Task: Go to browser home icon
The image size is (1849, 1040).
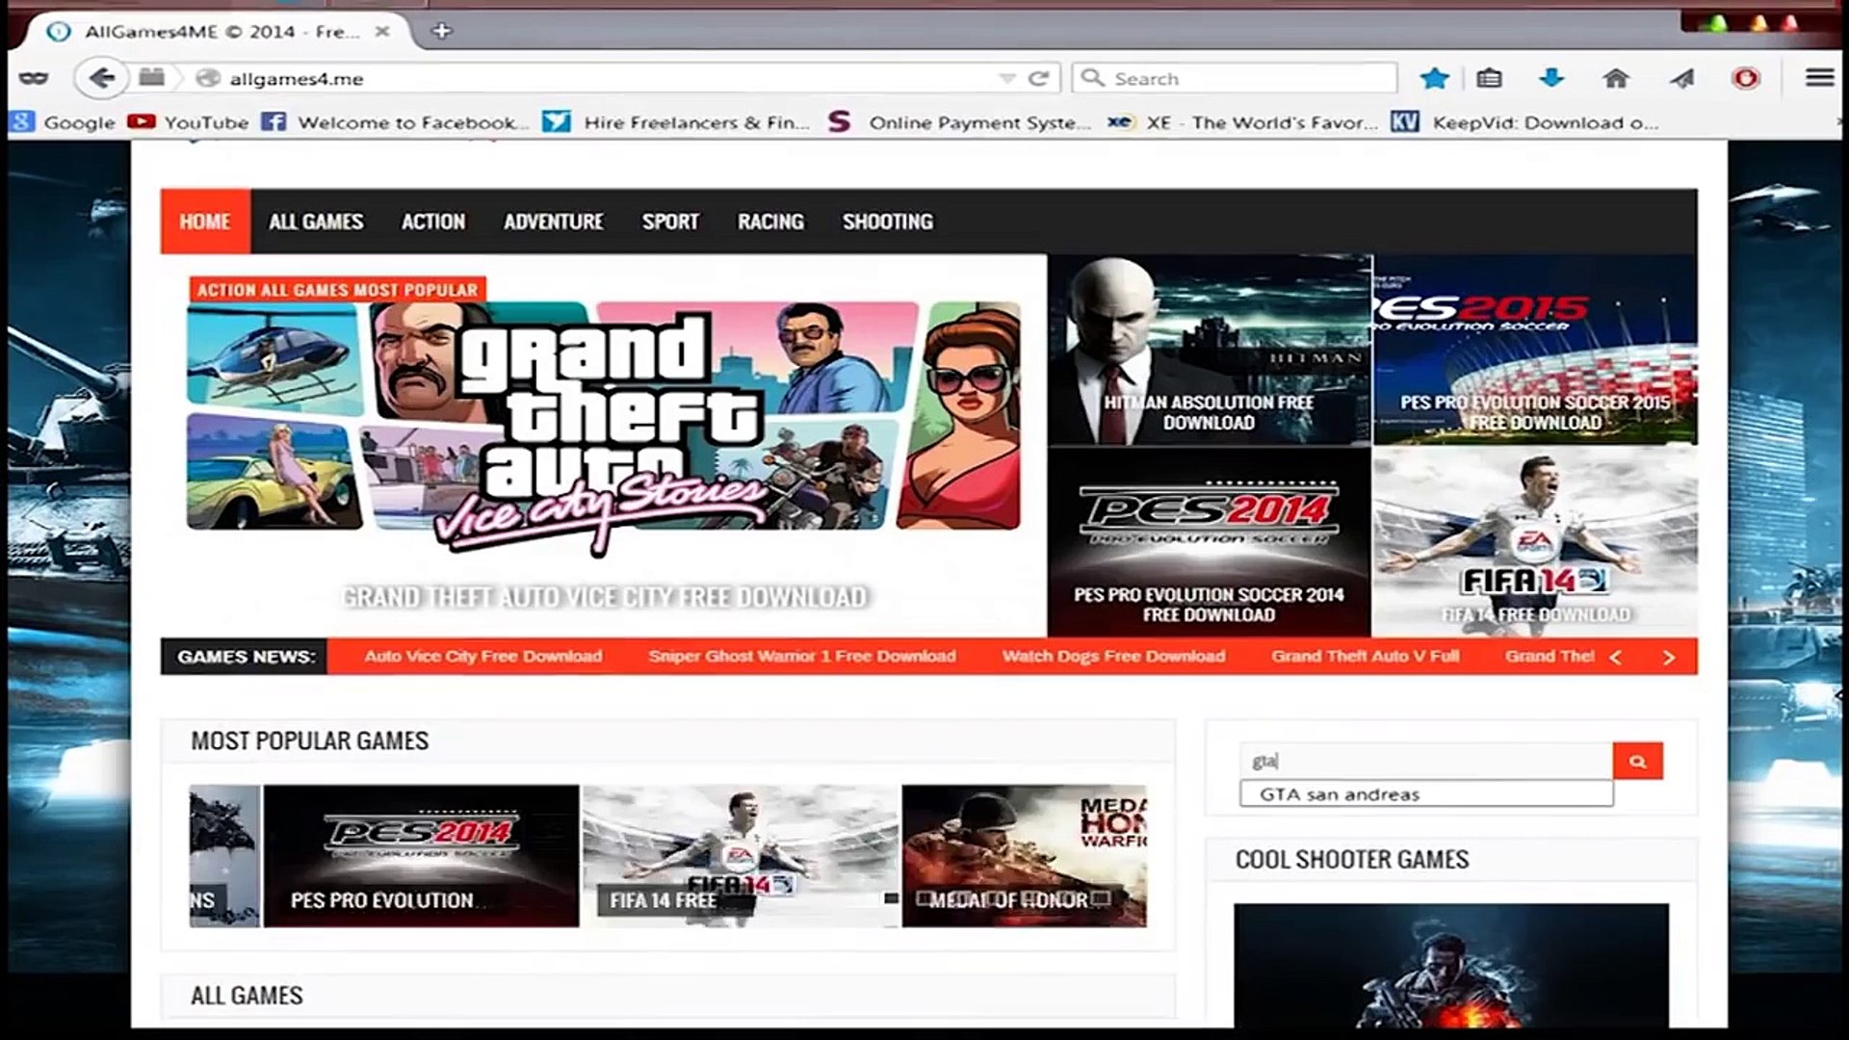Action: (1616, 78)
